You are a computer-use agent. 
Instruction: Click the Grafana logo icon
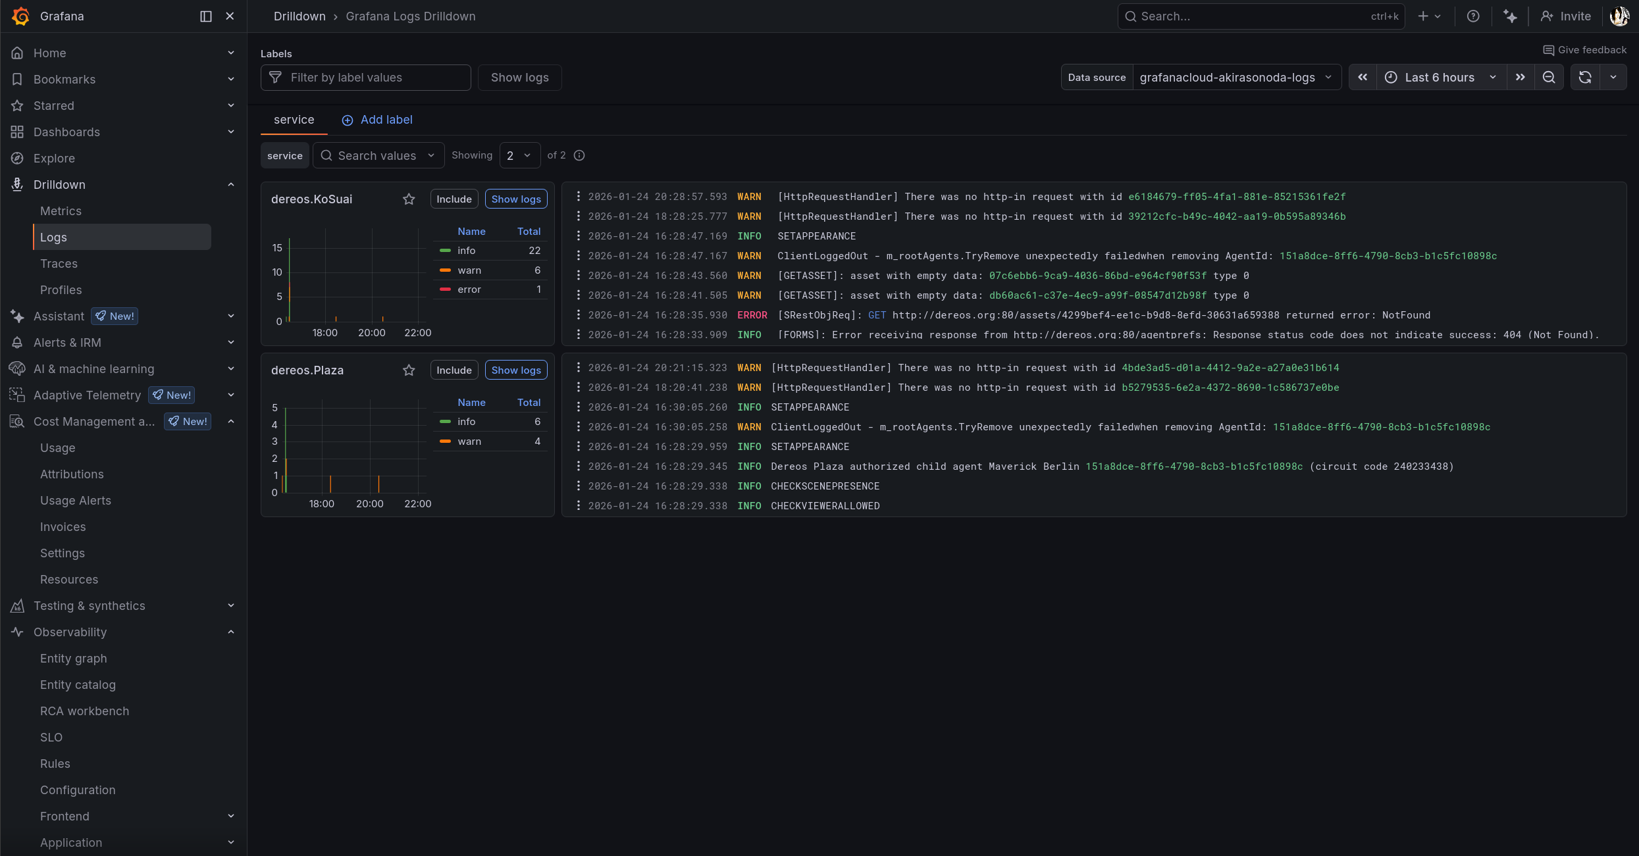[21, 16]
